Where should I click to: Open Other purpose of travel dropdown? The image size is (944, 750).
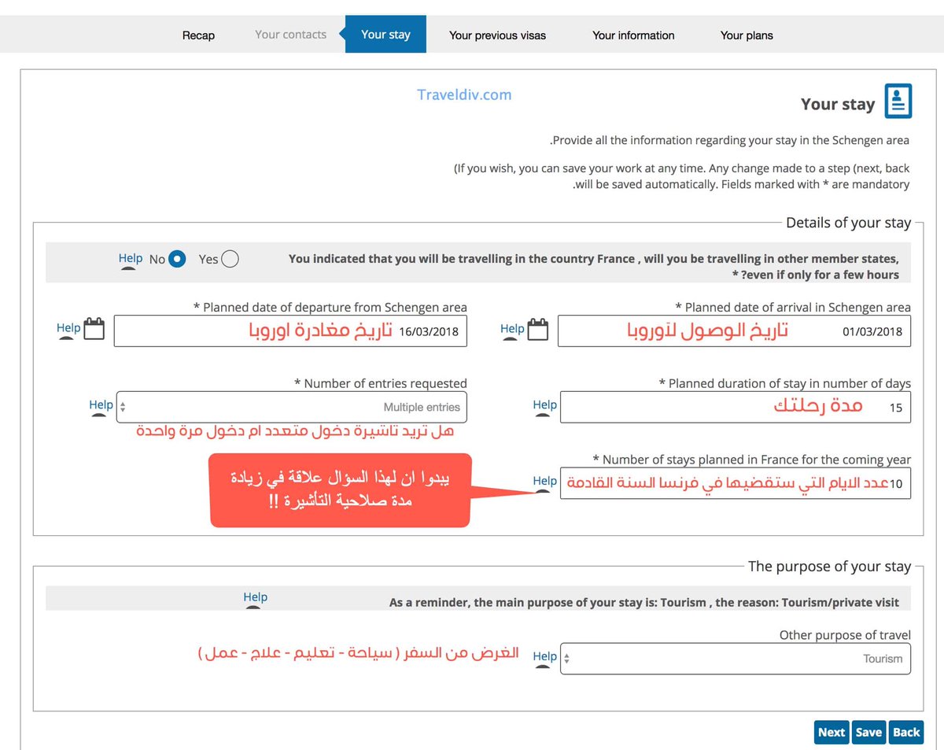[x=735, y=659]
